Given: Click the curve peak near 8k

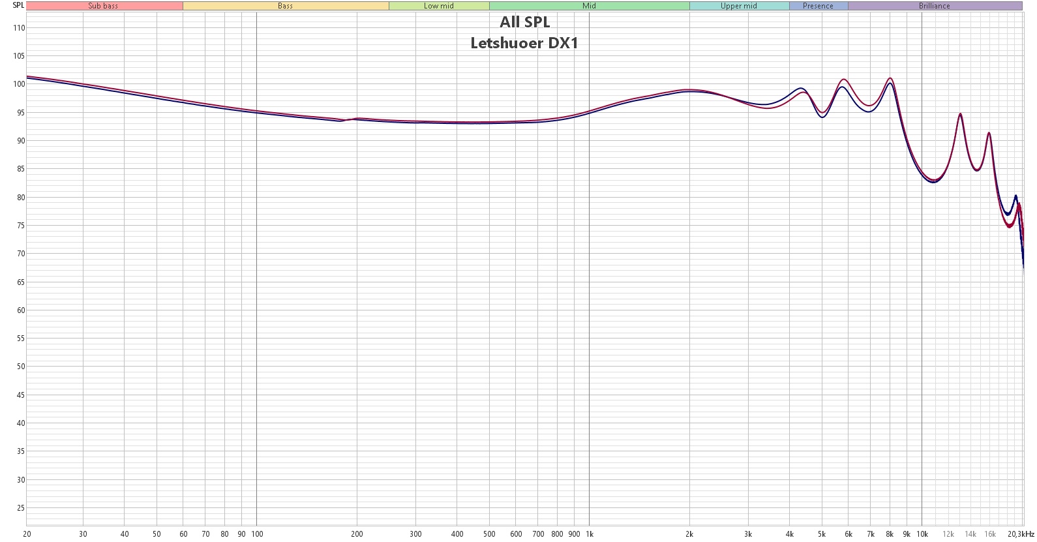Looking at the screenshot, I should pos(890,78).
